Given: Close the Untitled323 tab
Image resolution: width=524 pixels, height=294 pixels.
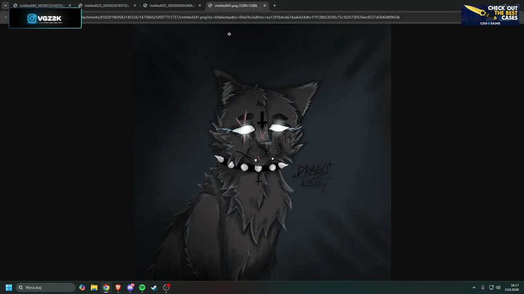Looking at the screenshot, I should tap(135, 6).
